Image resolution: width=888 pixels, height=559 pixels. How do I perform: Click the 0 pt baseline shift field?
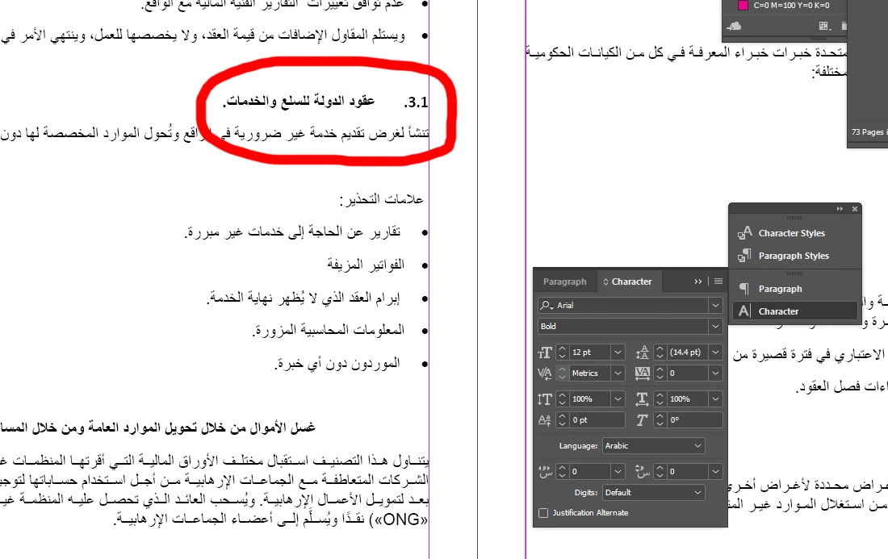pyautogui.click(x=597, y=420)
